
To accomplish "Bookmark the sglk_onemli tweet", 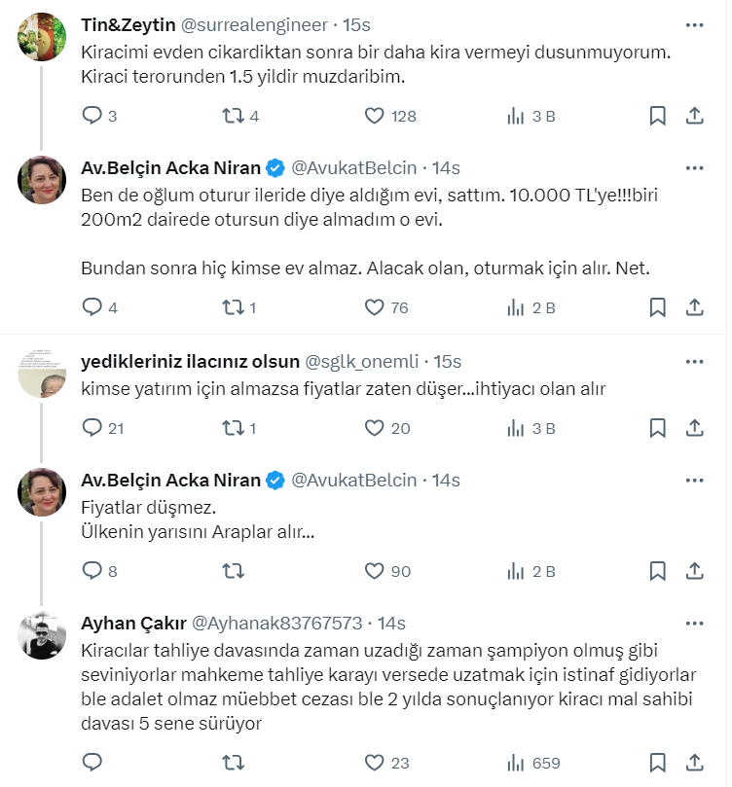I will [x=657, y=428].
